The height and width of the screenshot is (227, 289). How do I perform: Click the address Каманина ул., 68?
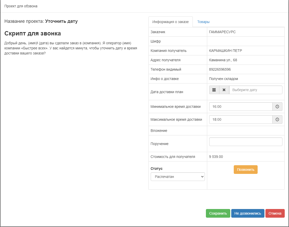pos(223,60)
